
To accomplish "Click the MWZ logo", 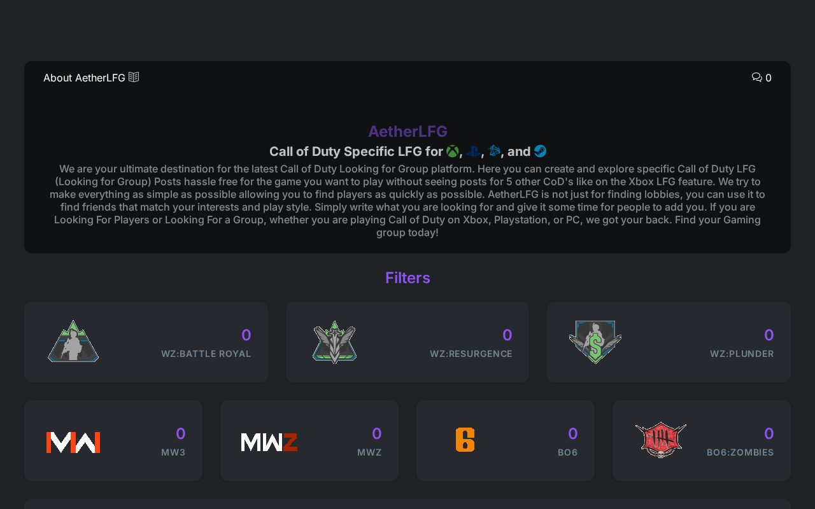I will click(269, 442).
